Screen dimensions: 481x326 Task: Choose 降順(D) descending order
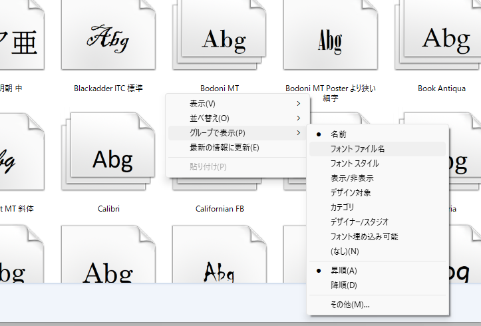coord(377,285)
